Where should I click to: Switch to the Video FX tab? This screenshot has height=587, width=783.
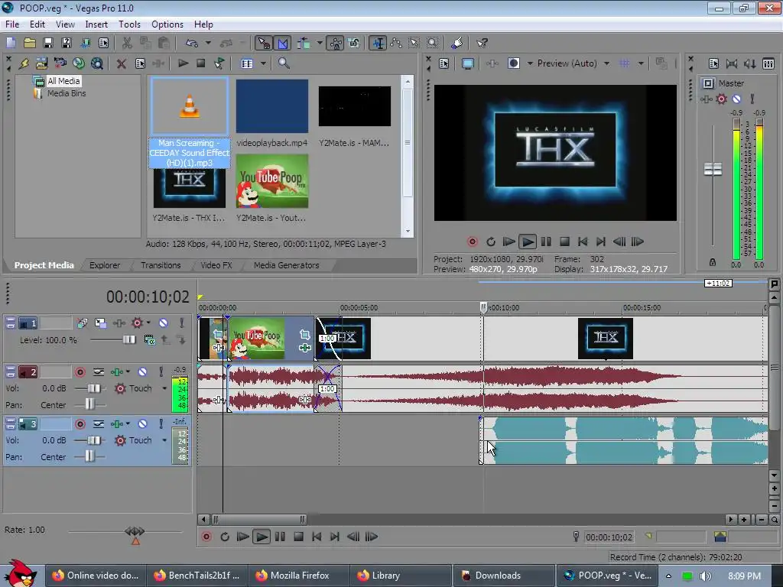(x=216, y=265)
